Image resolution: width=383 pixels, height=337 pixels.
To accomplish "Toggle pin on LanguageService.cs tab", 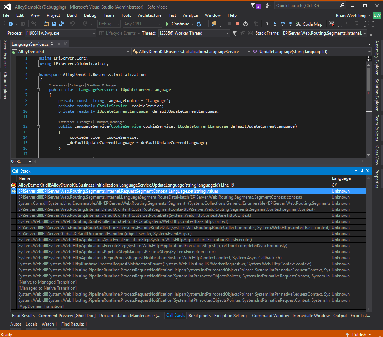I will (x=59, y=44).
